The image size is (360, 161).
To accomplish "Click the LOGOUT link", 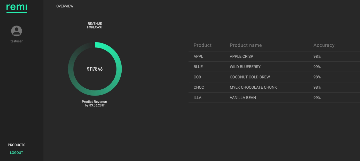I will coord(17,153).
